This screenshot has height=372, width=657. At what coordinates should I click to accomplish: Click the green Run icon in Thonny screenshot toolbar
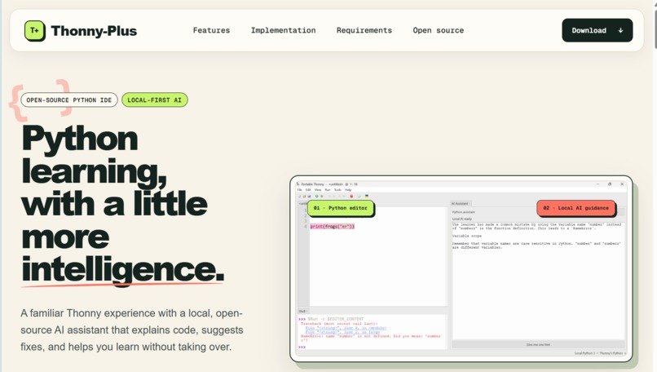[x=317, y=197]
